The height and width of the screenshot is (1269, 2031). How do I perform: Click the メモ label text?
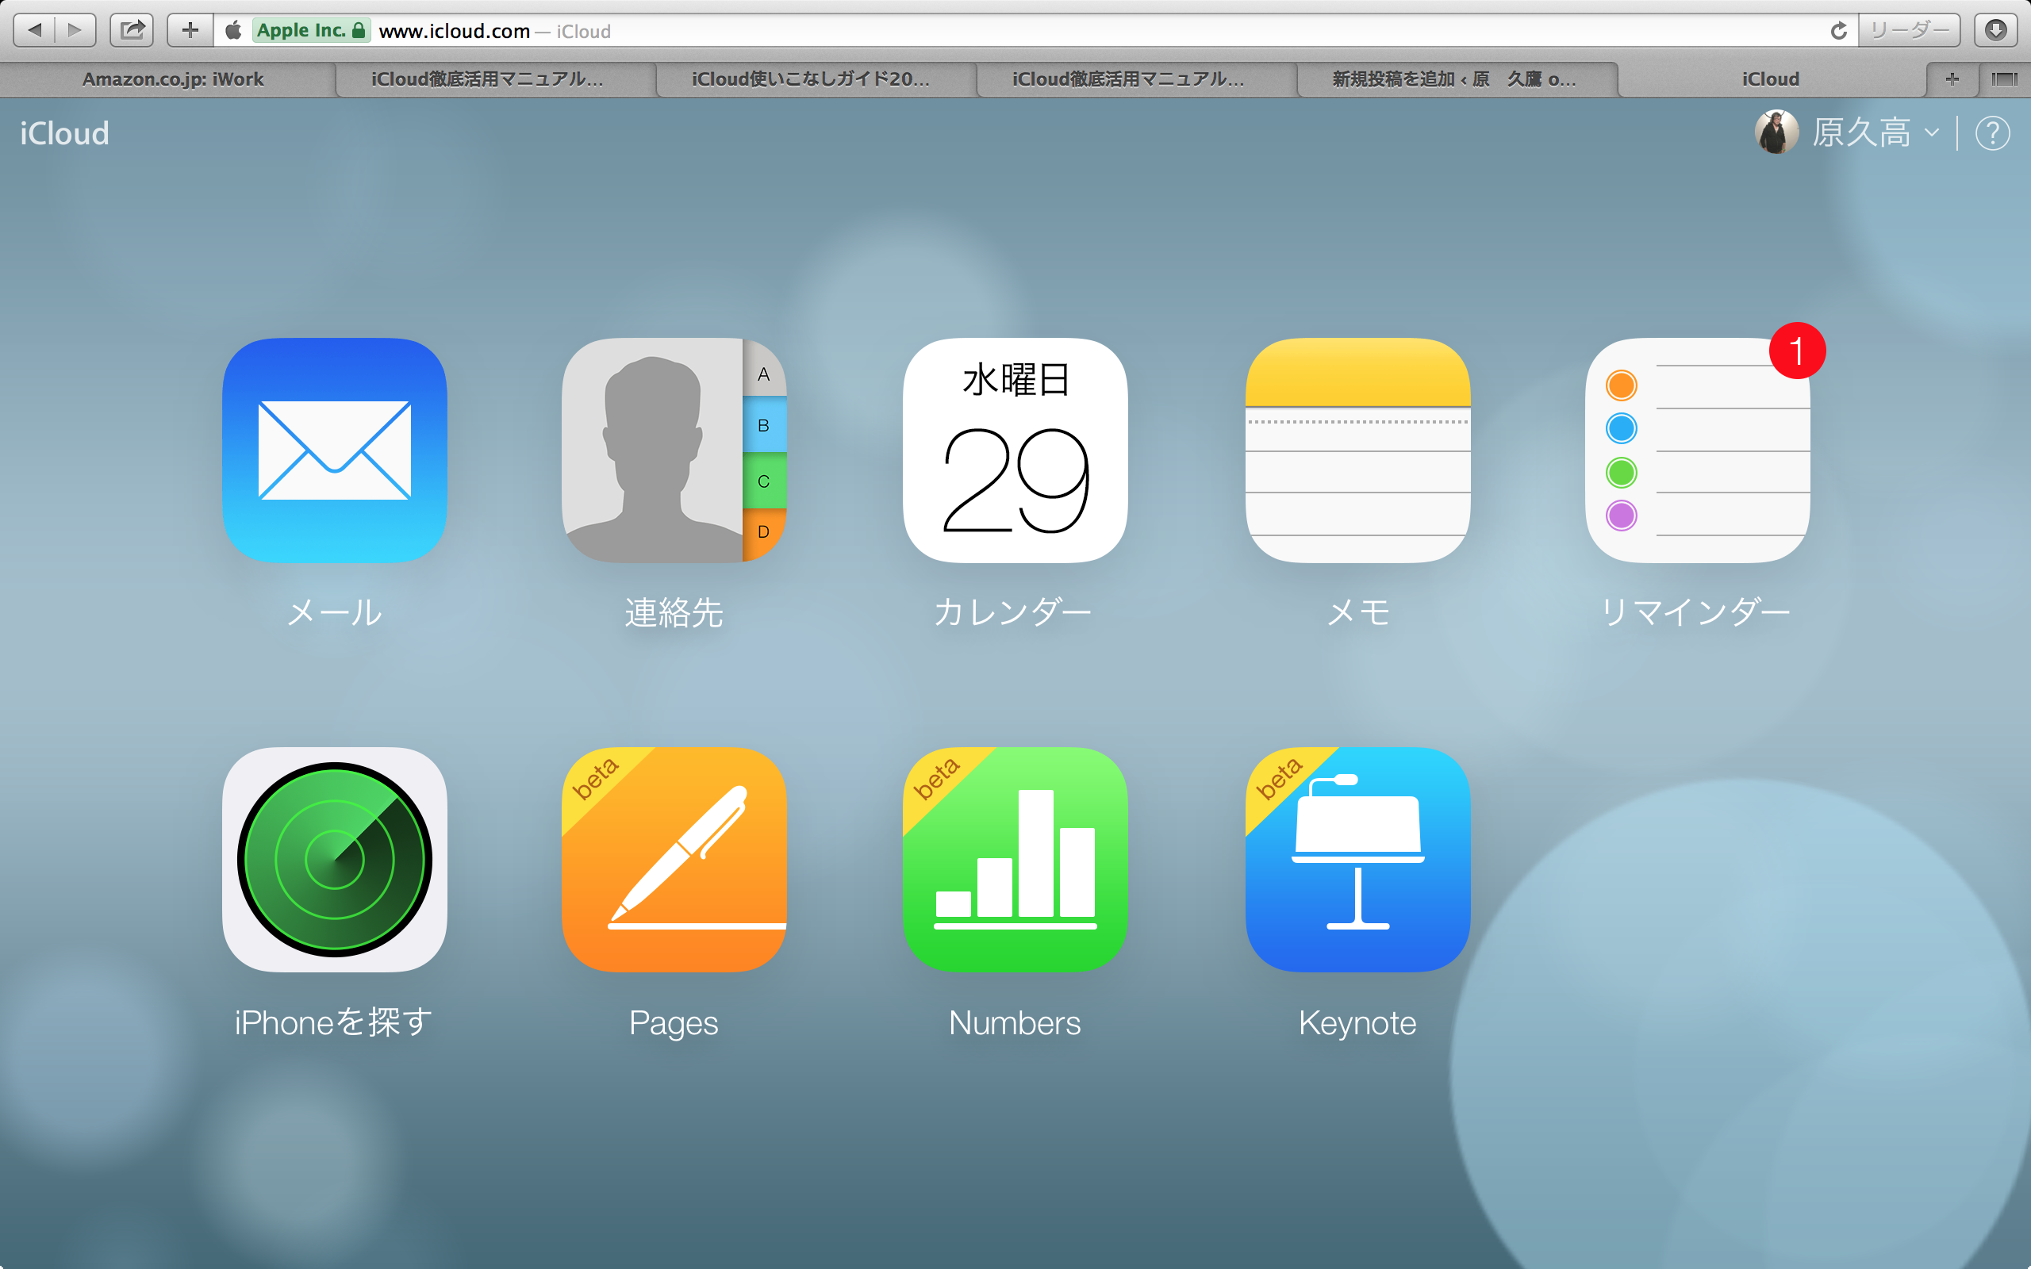(x=1357, y=612)
